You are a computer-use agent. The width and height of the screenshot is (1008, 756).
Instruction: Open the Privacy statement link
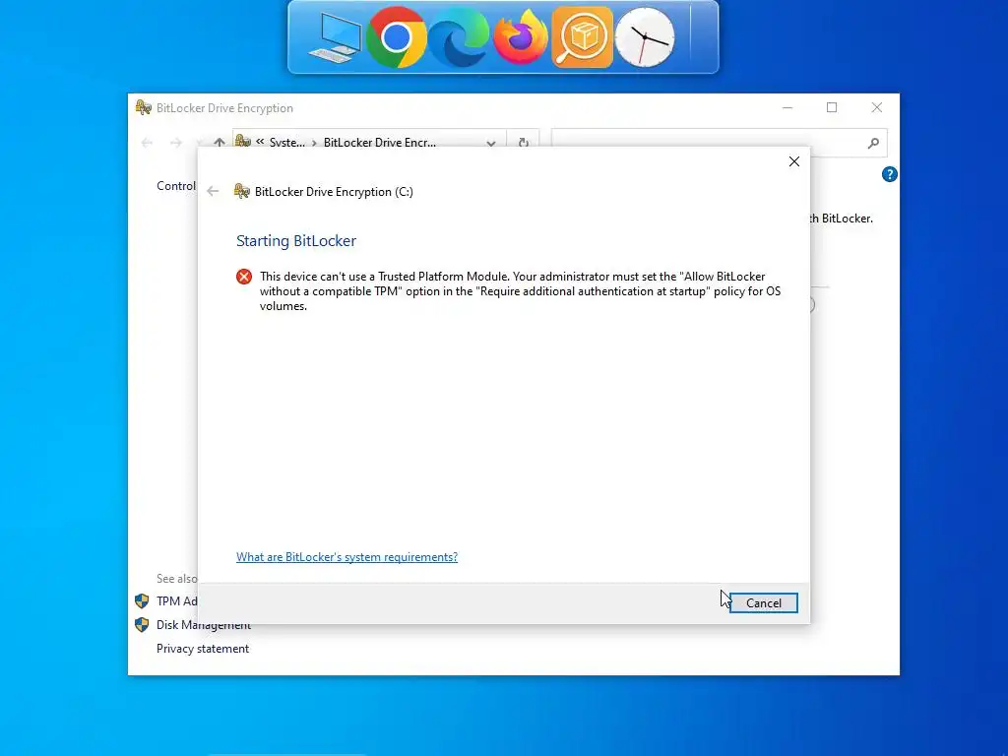click(203, 649)
